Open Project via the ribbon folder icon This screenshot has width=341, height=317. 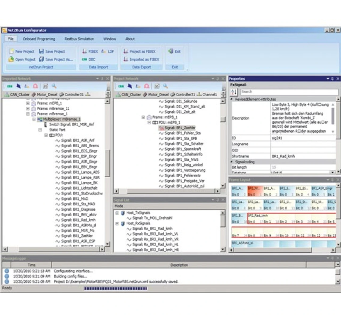(11, 59)
